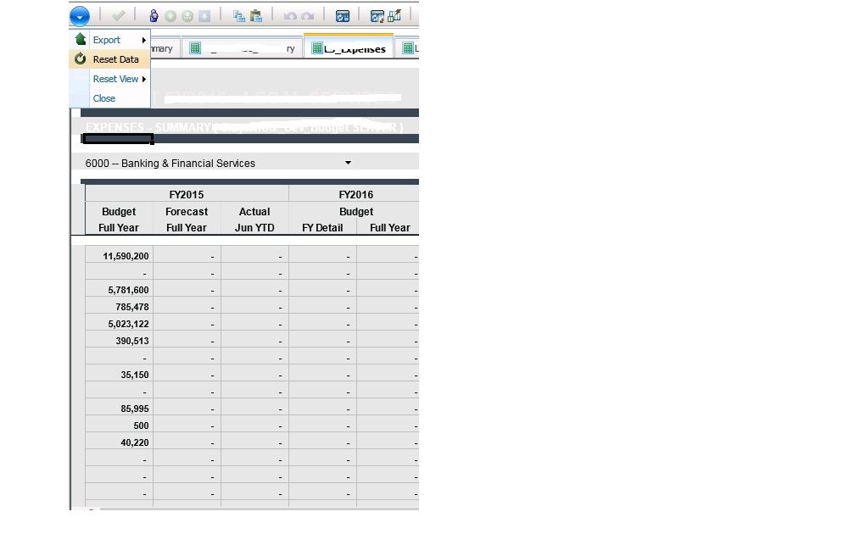Click the second grayed round icon after the ownership icon
The height and width of the screenshot is (534, 855).
(x=187, y=16)
